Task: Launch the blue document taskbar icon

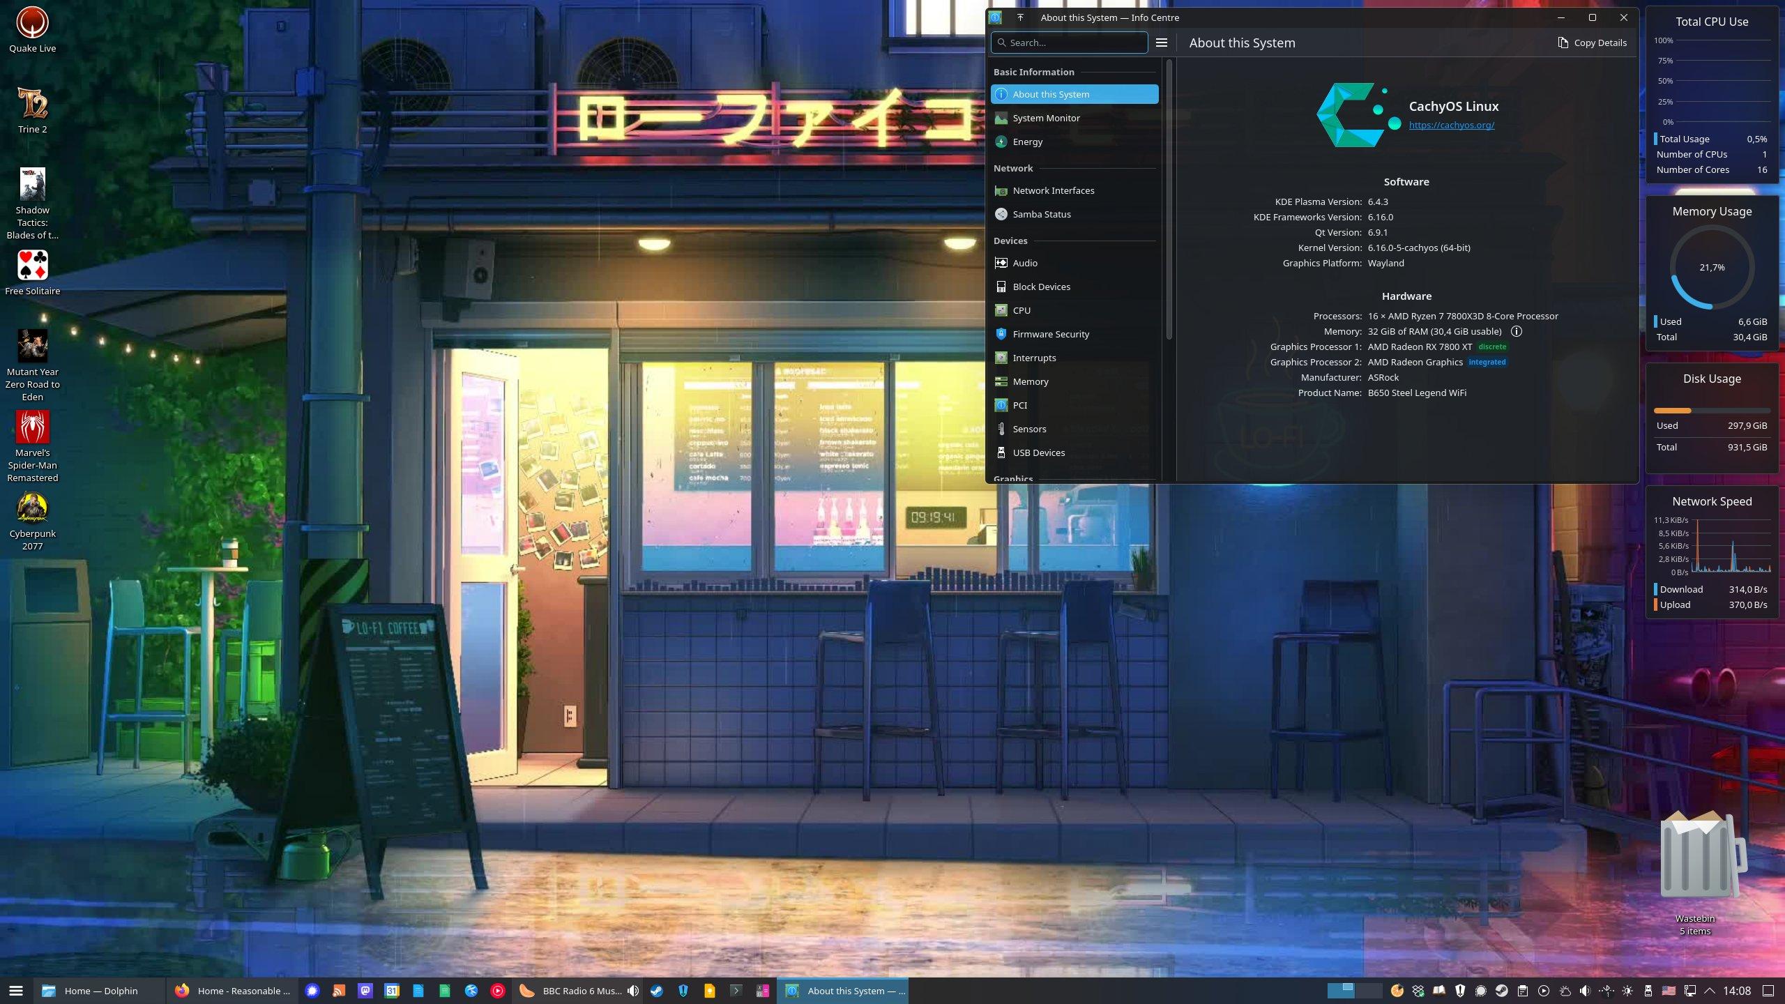Action: (418, 991)
